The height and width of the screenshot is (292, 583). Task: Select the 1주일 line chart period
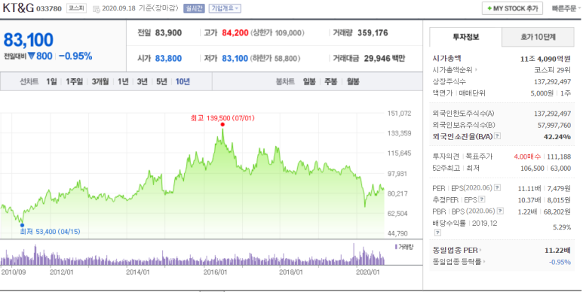75,81
